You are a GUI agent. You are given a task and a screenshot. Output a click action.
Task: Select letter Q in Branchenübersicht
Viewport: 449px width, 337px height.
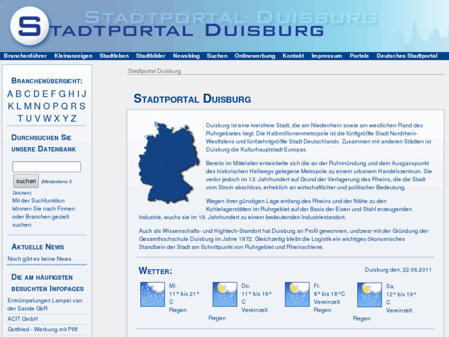65,106
